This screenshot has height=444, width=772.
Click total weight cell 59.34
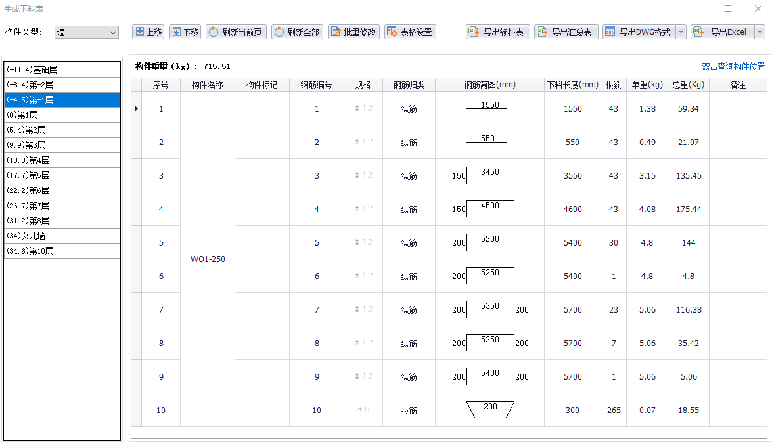689,108
